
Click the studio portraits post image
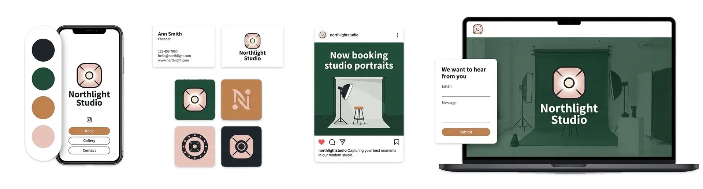point(359,89)
